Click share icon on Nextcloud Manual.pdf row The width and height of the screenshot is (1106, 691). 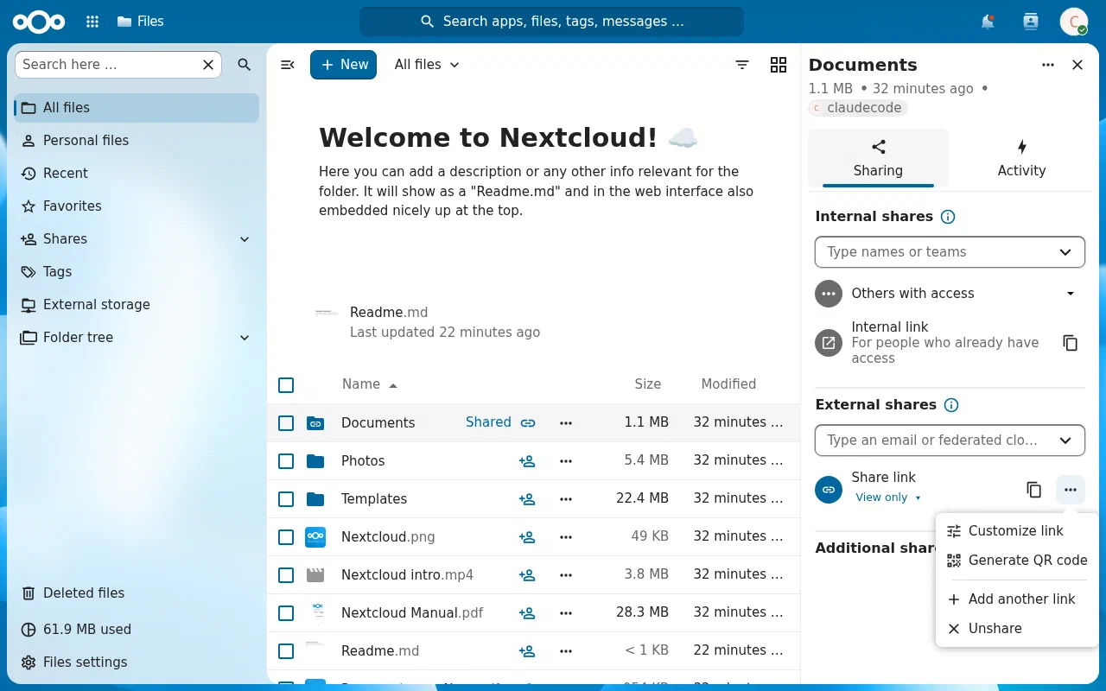coord(527,613)
